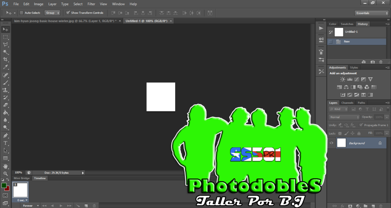Select the Rectangle shape tool
The width and height of the screenshot is (391, 208).
[x=5, y=158]
